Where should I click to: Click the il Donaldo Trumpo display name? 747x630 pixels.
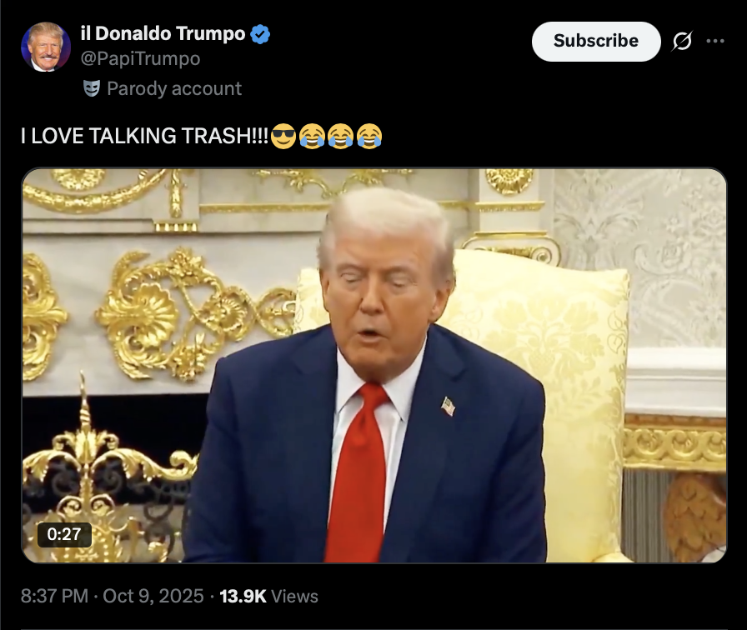pos(163,34)
